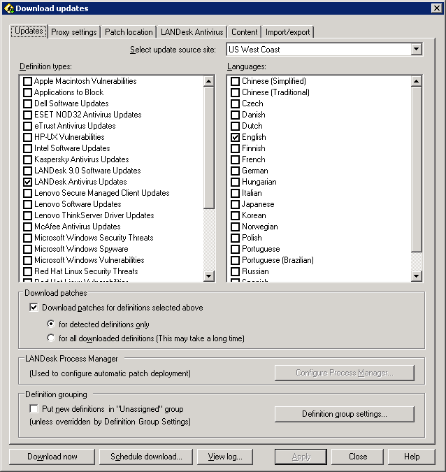Image resolution: width=446 pixels, height=472 pixels.
Task: Open Help
Action: point(411,457)
